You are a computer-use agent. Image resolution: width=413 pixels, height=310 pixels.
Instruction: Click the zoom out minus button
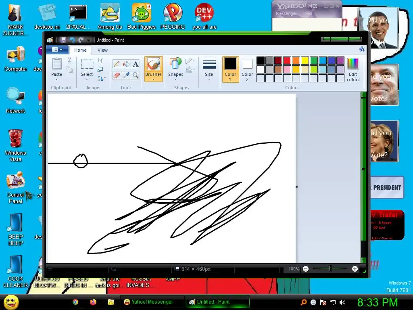tap(306, 269)
